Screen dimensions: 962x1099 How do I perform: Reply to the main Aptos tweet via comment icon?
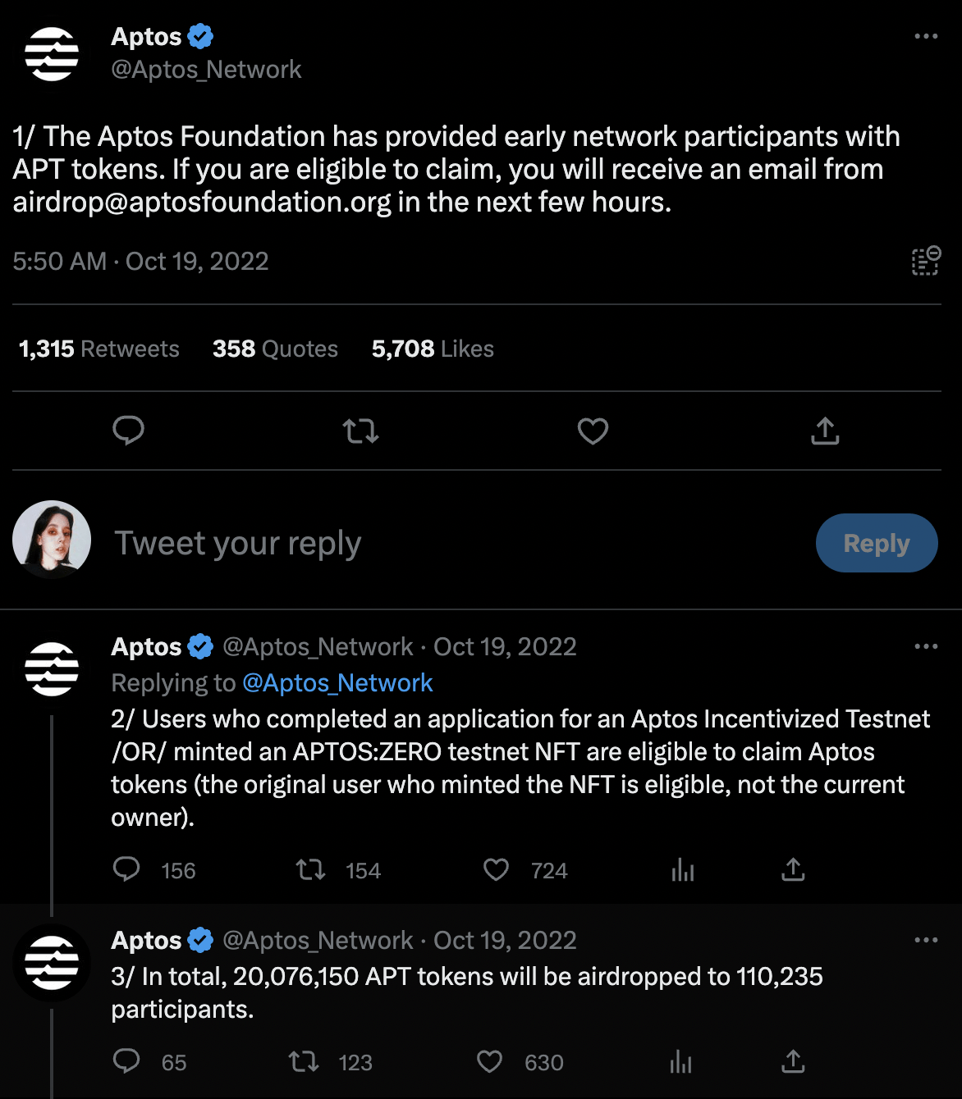click(128, 431)
